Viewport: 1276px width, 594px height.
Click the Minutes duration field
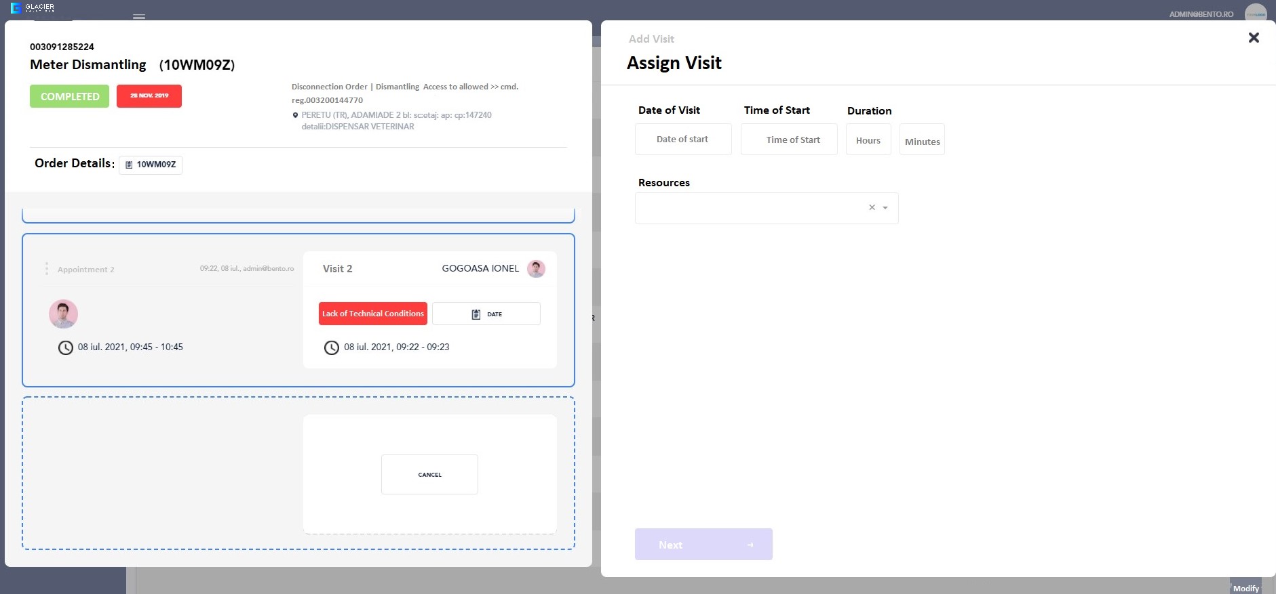tap(922, 141)
